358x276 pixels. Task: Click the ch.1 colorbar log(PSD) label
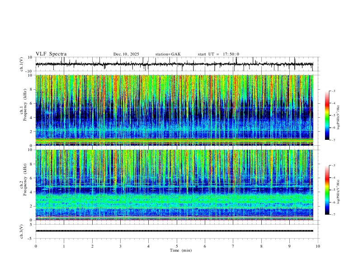click(338, 117)
